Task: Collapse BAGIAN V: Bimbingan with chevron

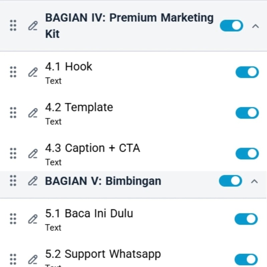Action: pyautogui.click(x=254, y=181)
